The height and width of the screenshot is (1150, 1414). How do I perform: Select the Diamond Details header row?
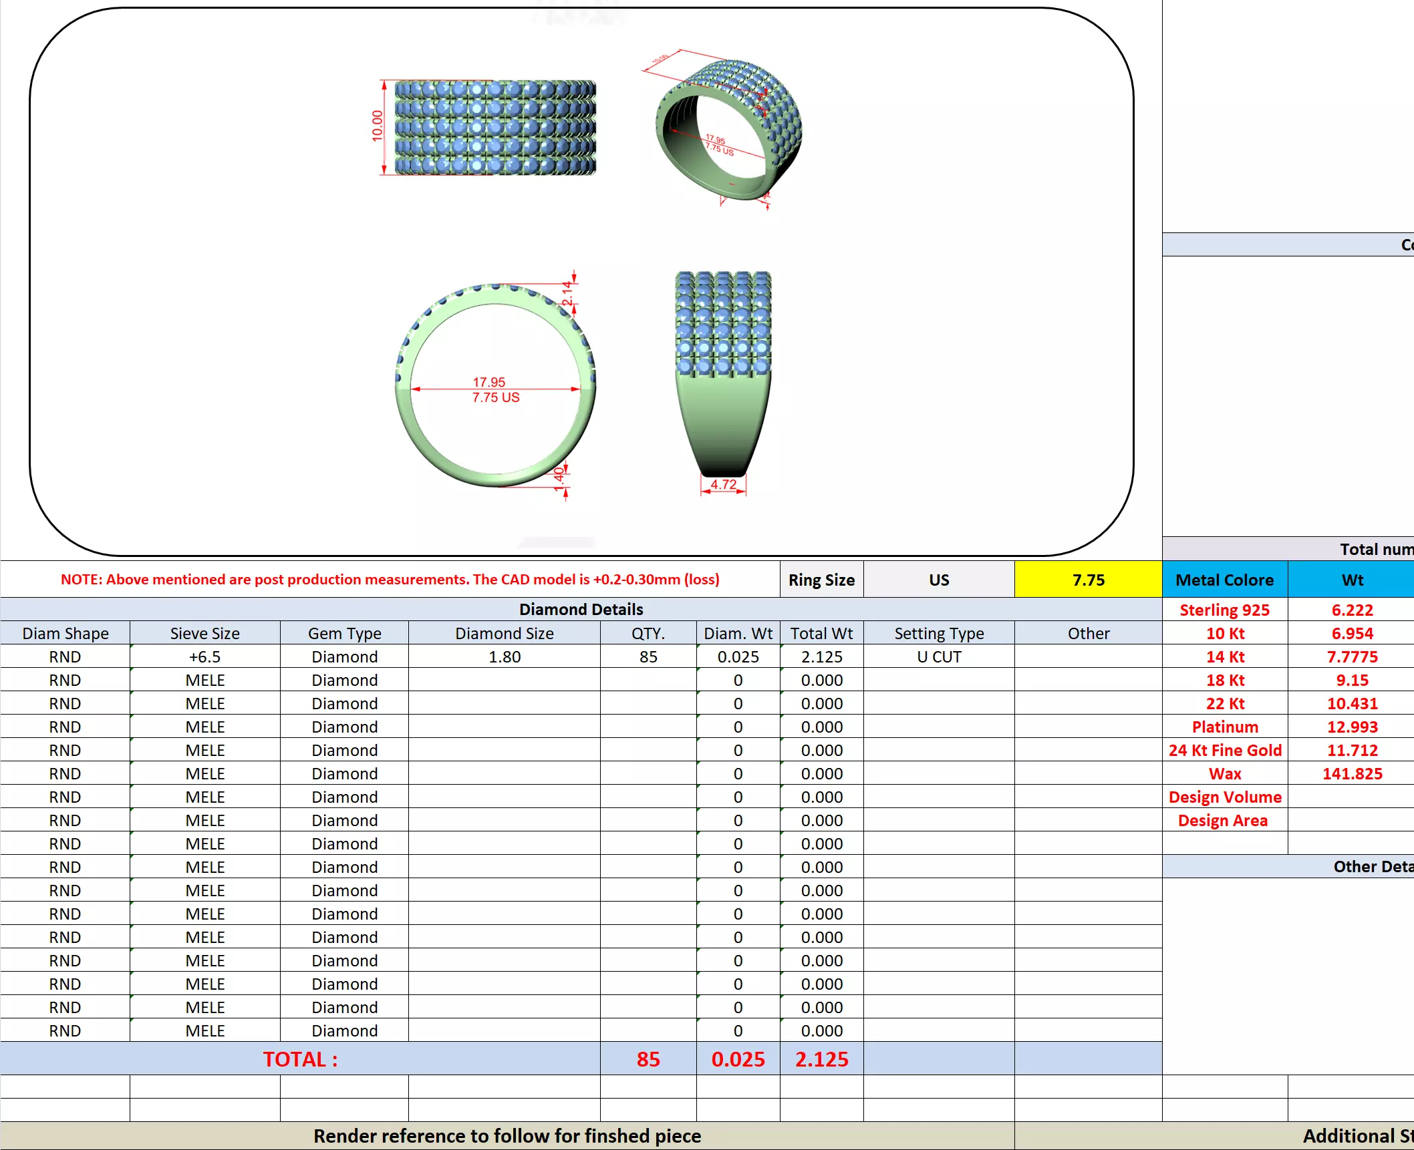point(580,609)
